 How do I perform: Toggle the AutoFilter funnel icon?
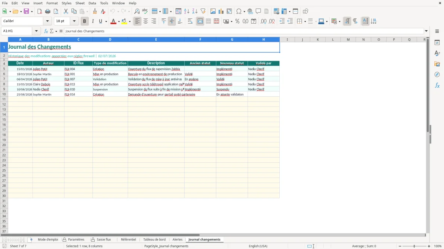203,11
